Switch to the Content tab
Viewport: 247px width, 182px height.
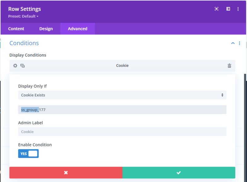(16, 29)
